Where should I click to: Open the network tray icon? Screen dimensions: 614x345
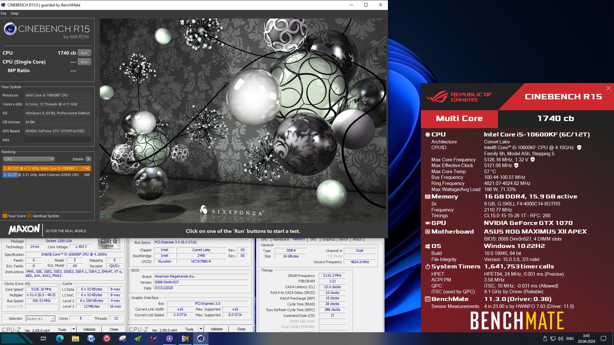pyautogui.click(x=553, y=339)
